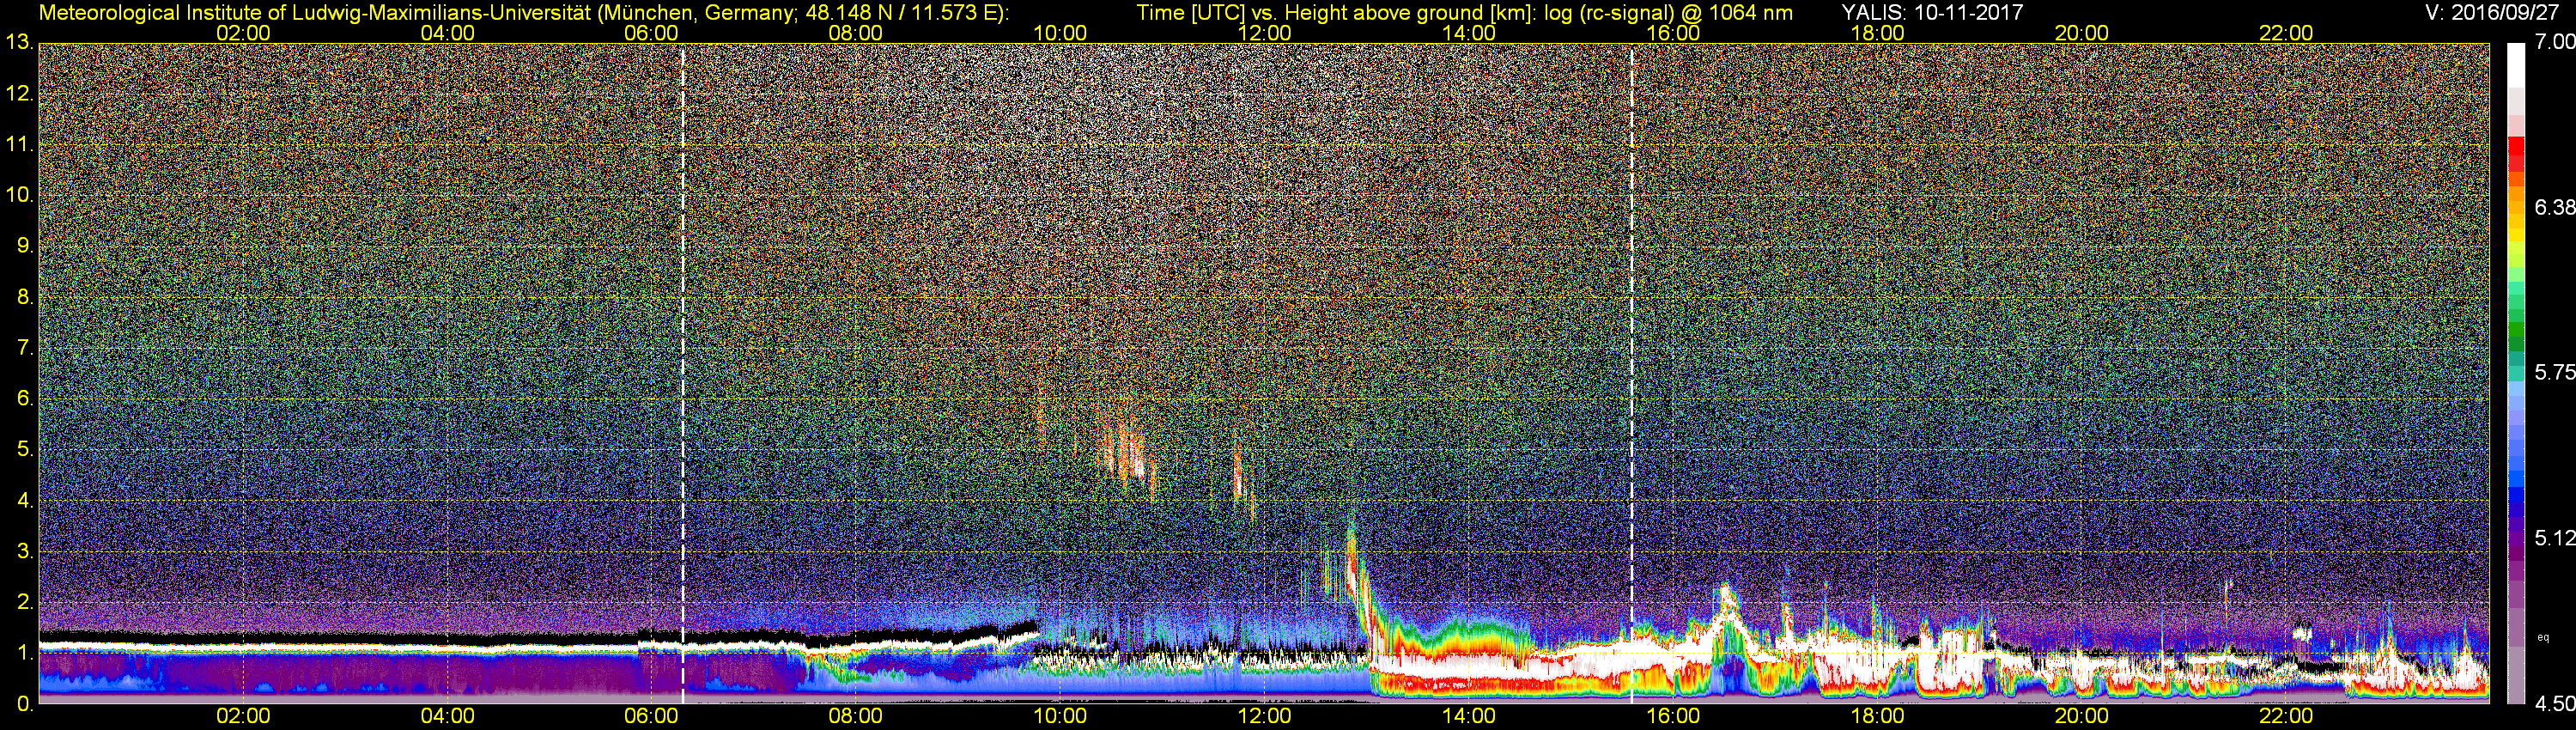The width and height of the screenshot is (2576, 730).
Task: Select the 14:00 label on the bottom time axis
Action: 1469,716
